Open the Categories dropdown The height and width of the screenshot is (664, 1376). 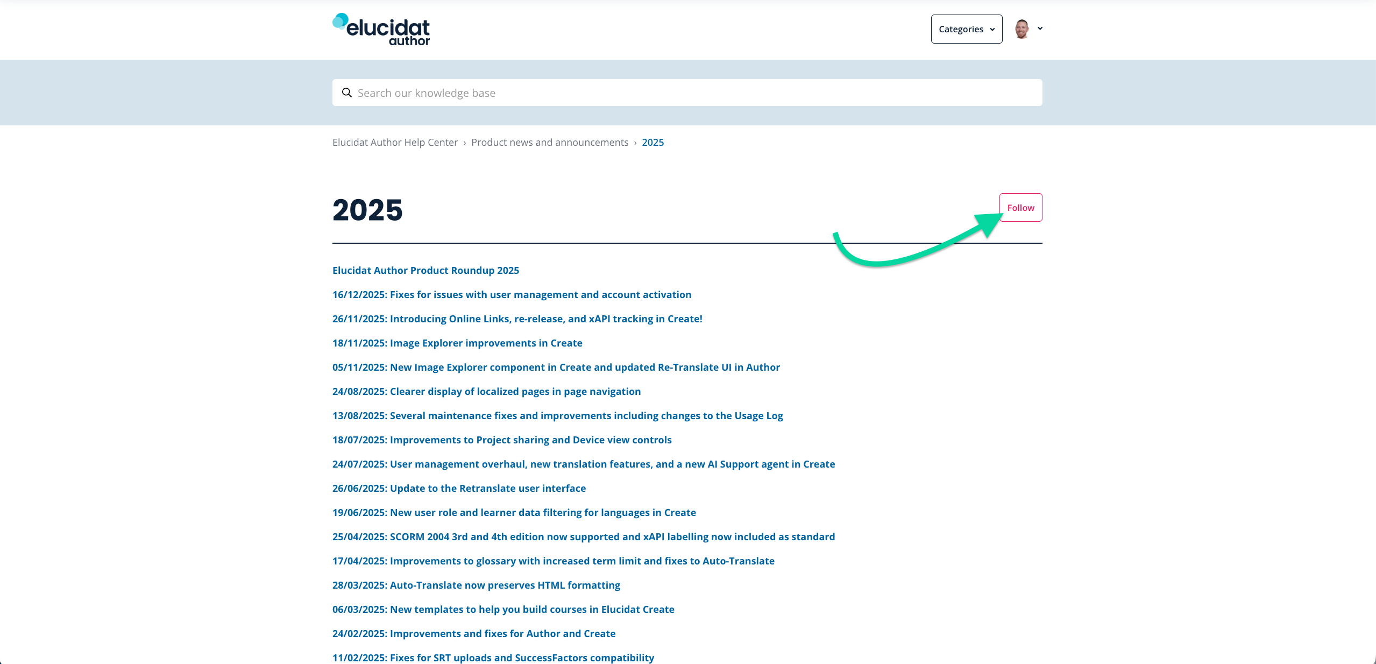click(967, 29)
